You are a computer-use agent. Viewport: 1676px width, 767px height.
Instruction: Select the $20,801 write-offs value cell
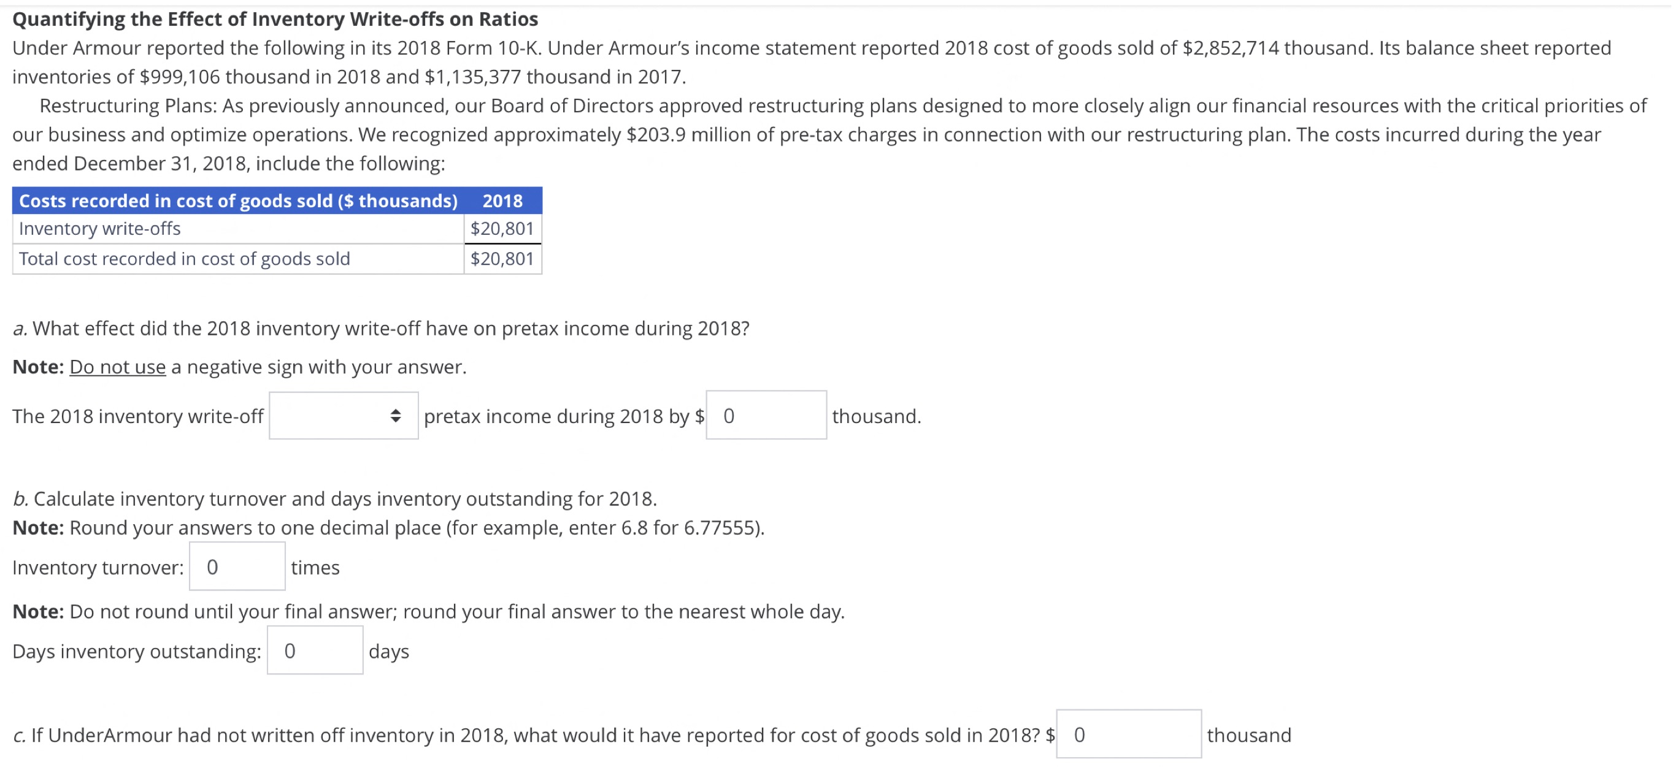click(x=502, y=228)
